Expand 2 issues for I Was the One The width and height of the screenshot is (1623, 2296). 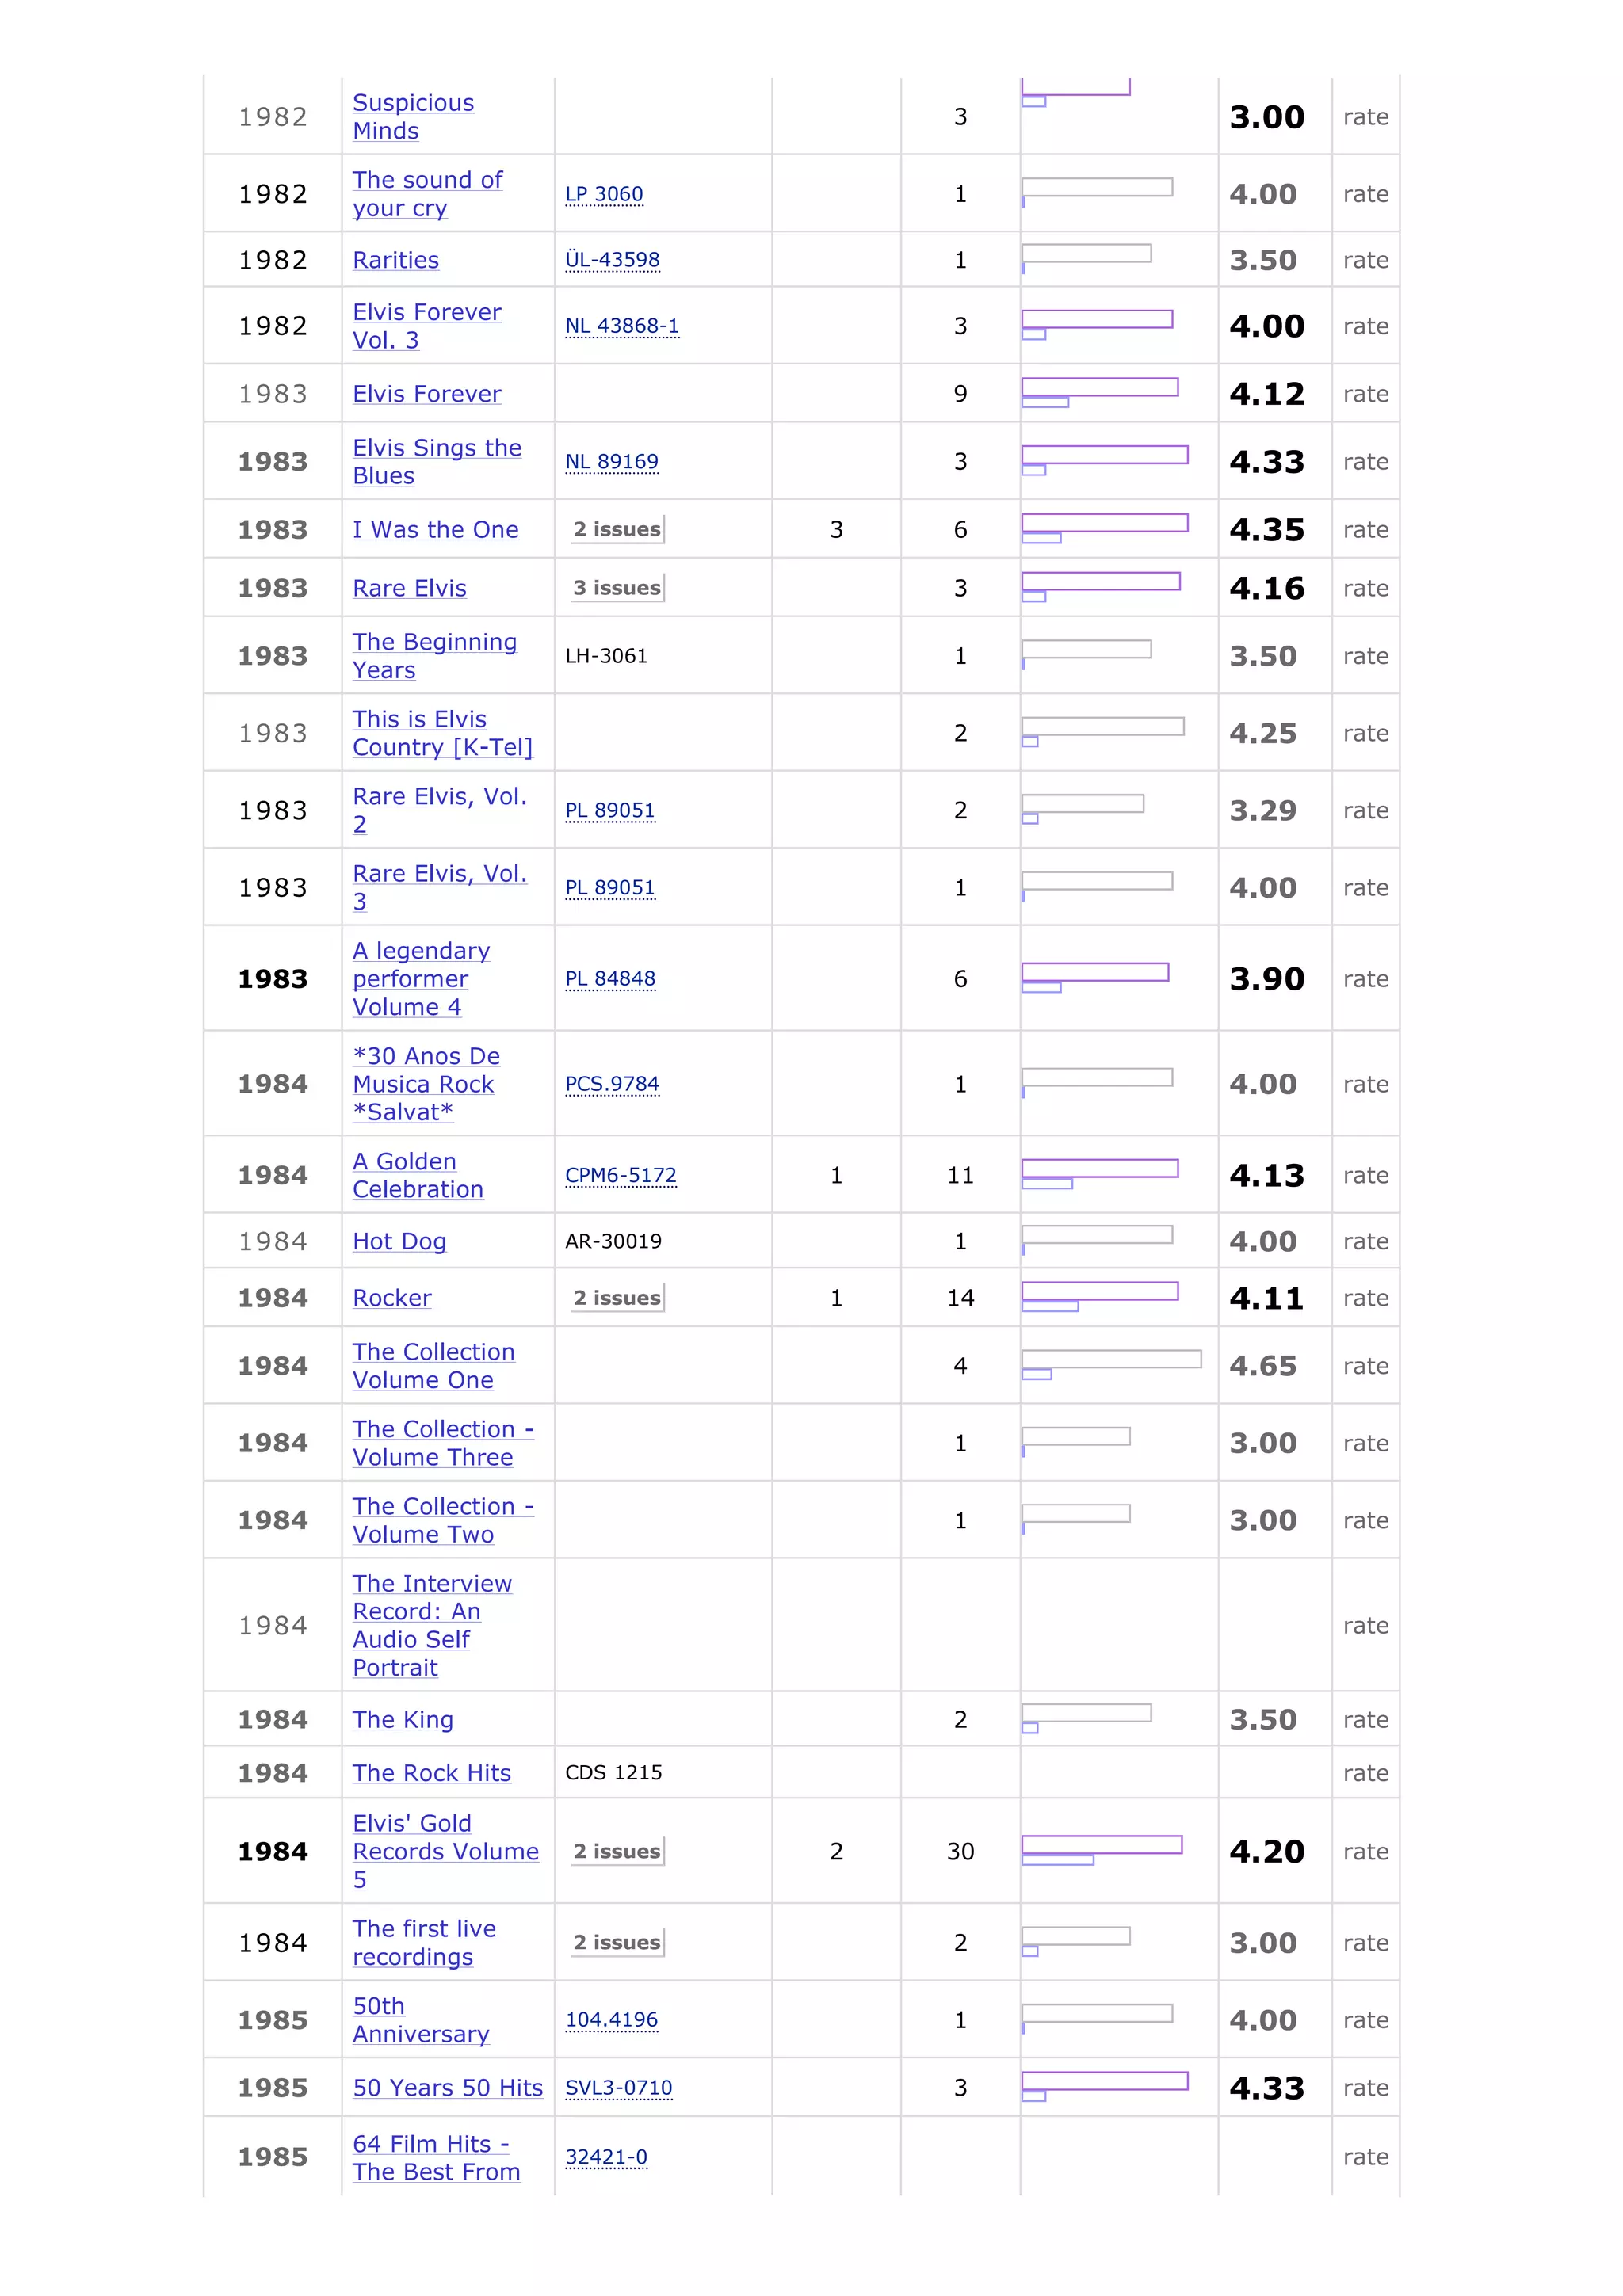(x=617, y=529)
